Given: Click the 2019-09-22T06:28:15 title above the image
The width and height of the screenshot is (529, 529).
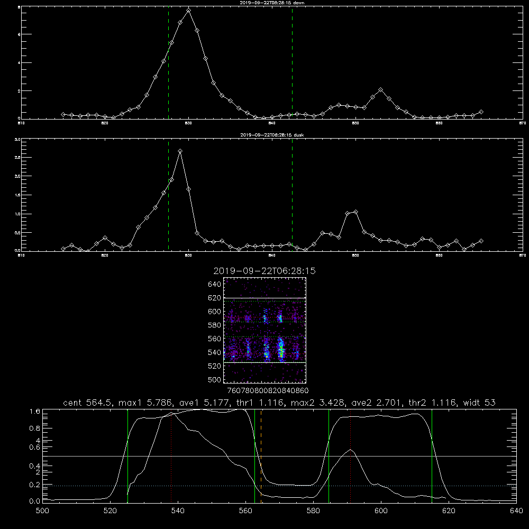Looking at the screenshot, I should click(264, 271).
